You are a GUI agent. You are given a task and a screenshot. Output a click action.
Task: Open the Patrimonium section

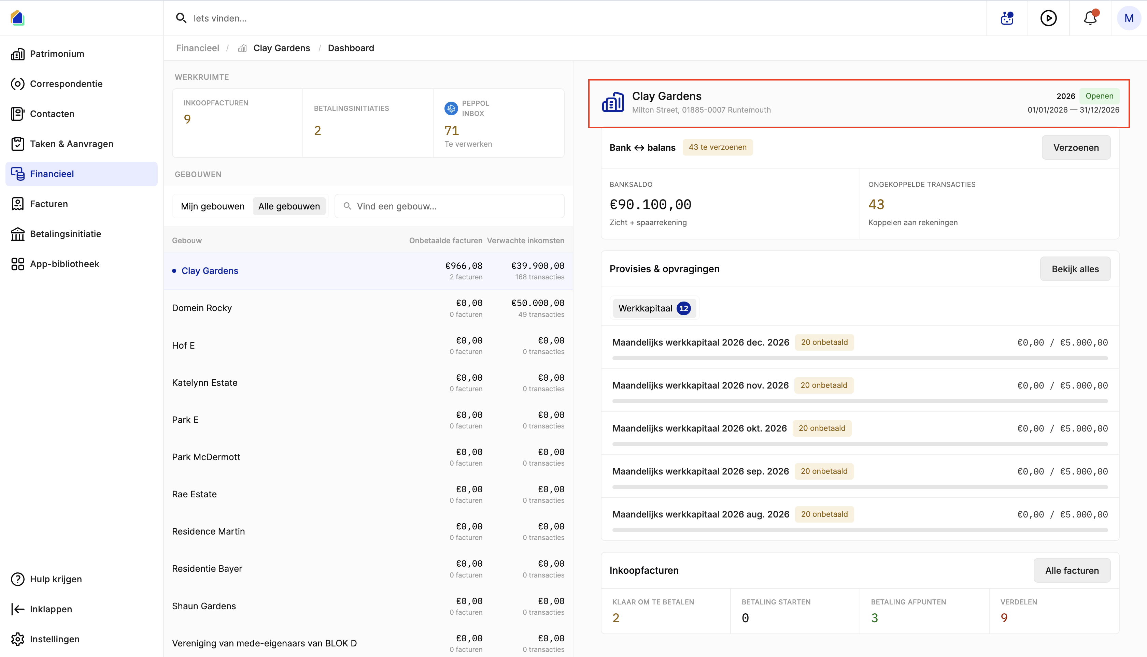[x=81, y=54]
